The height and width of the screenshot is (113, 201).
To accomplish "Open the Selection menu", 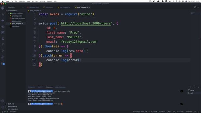I will tap(22, 1).
